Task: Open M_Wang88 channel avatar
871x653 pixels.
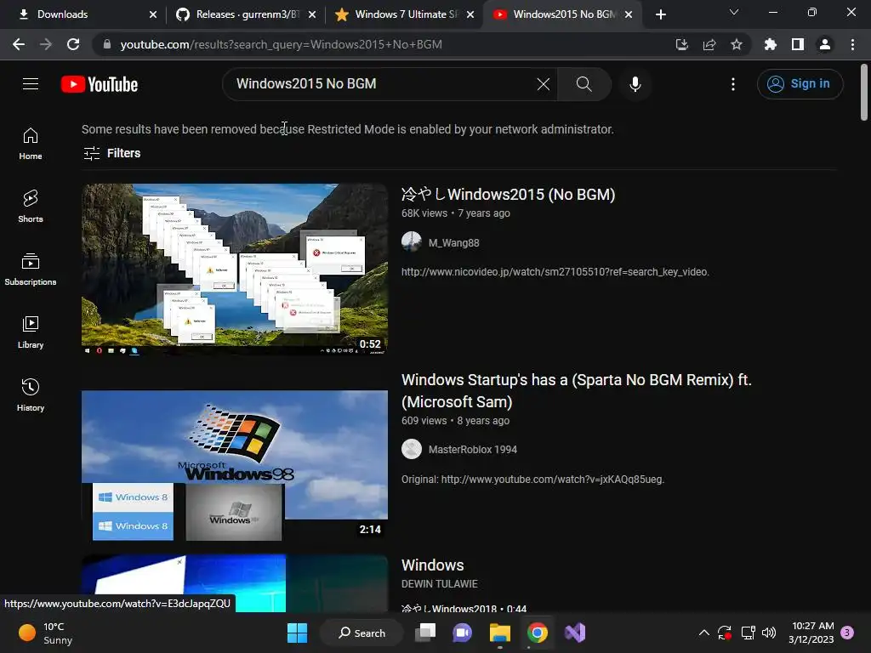Action: [x=412, y=241]
